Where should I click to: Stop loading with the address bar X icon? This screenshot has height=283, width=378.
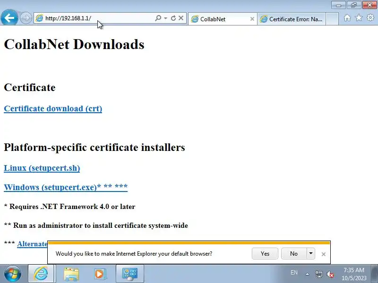pyautogui.click(x=181, y=18)
